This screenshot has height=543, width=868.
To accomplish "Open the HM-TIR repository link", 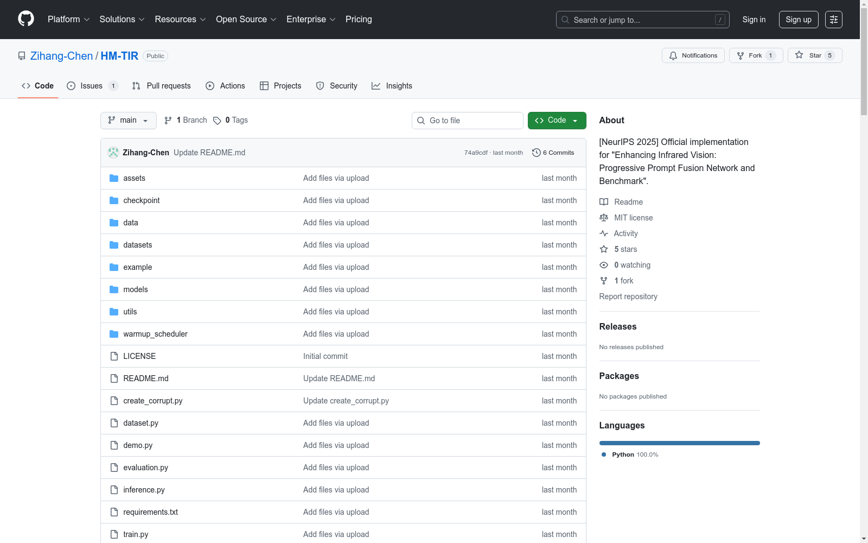I will pyautogui.click(x=119, y=56).
